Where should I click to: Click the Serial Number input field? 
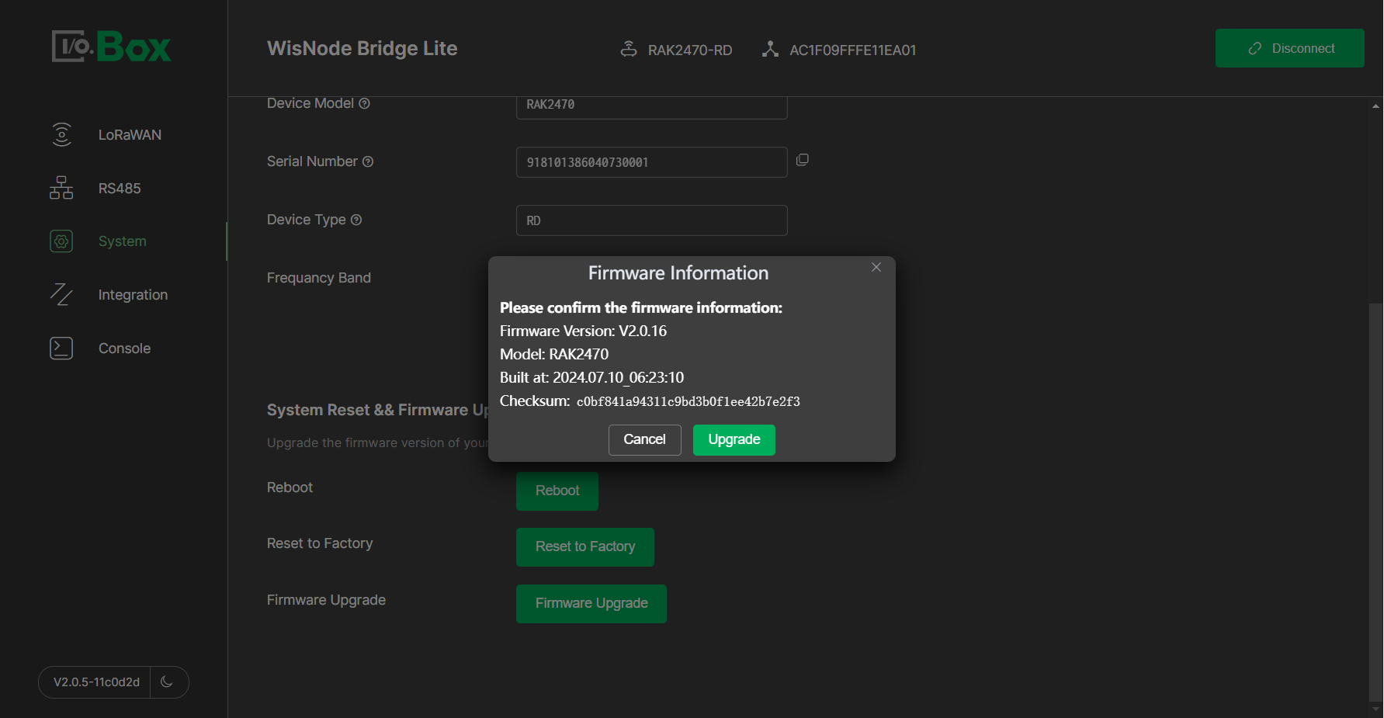(x=652, y=162)
